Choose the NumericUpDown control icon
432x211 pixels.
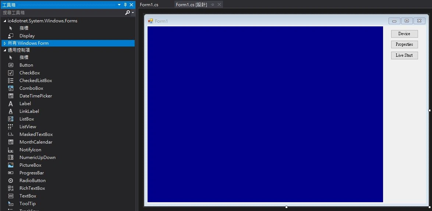tap(11, 158)
